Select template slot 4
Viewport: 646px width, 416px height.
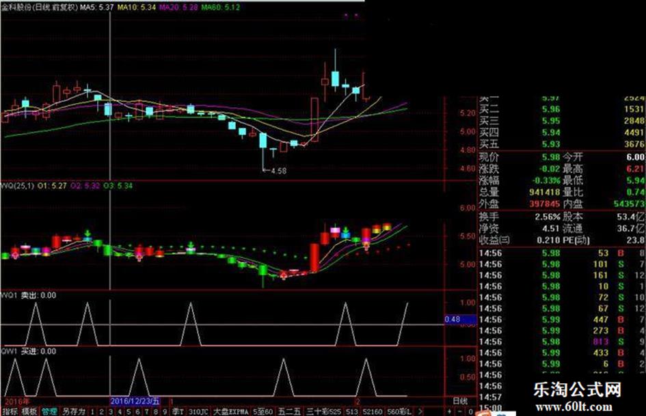(x=120, y=411)
